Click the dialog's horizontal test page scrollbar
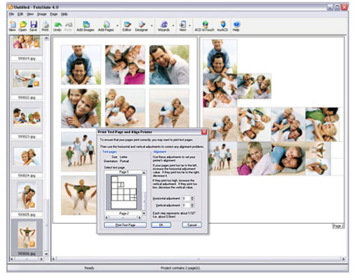The height and width of the screenshot is (276, 354). click(x=123, y=218)
